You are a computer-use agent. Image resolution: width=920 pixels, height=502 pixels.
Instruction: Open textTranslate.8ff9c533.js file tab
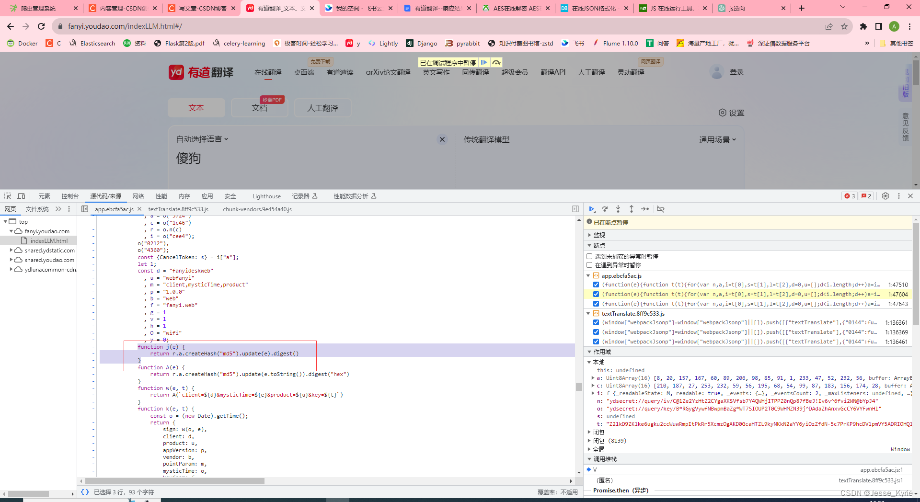(178, 209)
